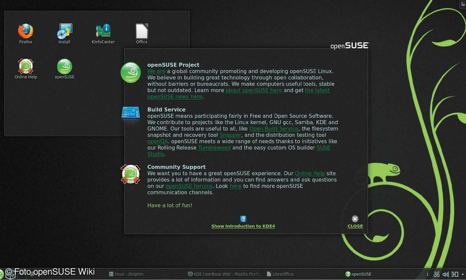
Task: Follow the Online Help link in Community Support
Action: (x=310, y=173)
